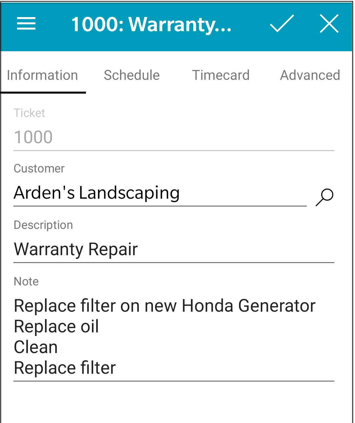Click the last 'Replace filter' note line
Image resolution: width=355 pixels, height=423 pixels.
point(65,368)
